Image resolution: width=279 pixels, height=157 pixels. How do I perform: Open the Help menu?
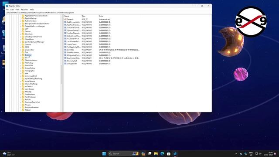coord(32,10)
